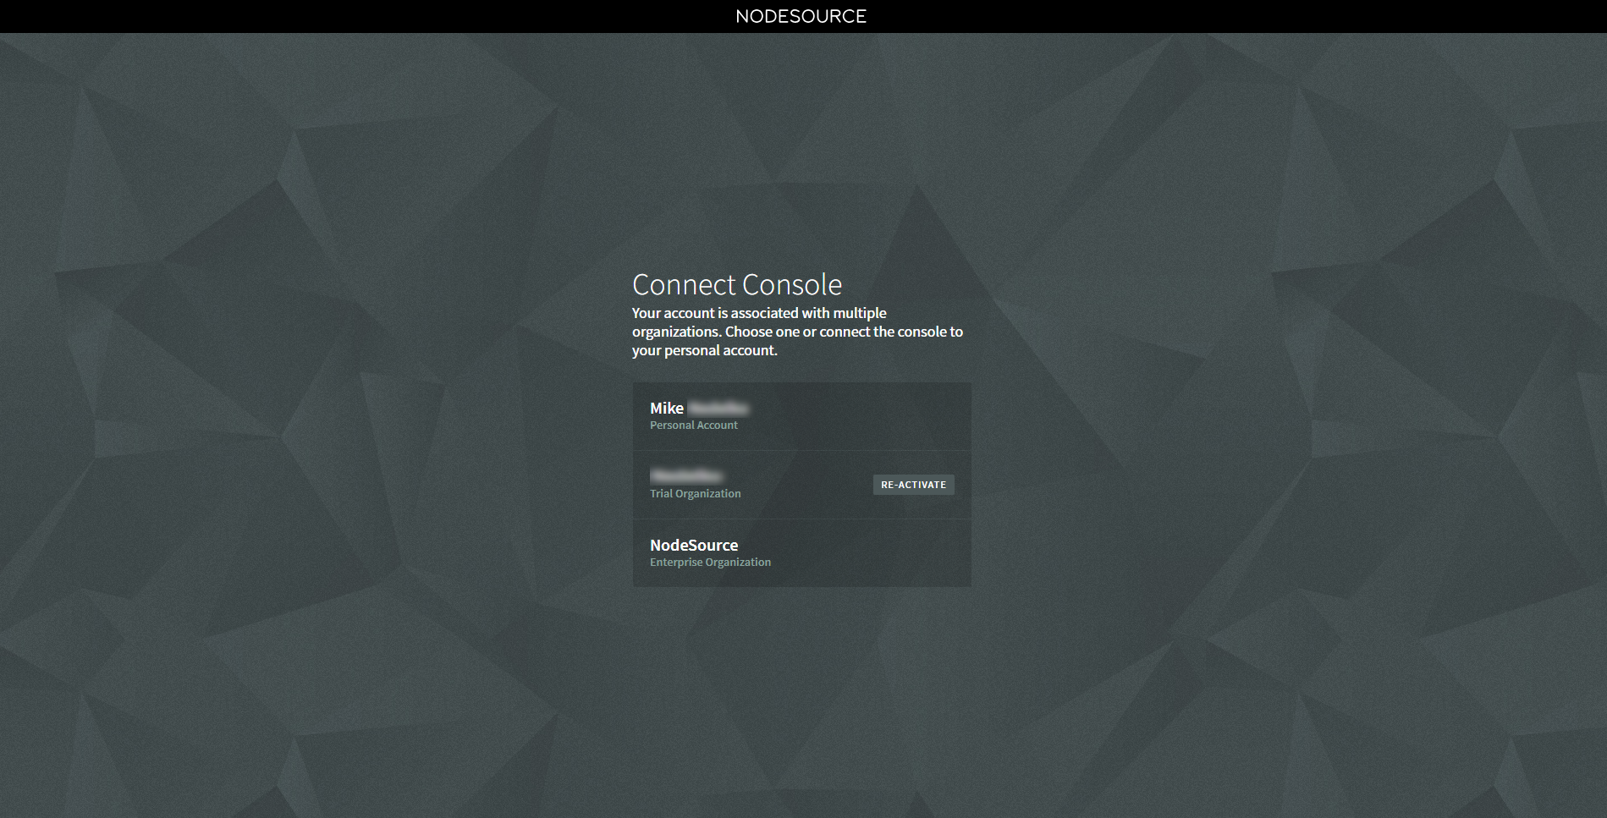Click the 'Your account is associated' description text
The height and width of the screenshot is (818, 1607).
pyautogui.click(x=797, y=332)
